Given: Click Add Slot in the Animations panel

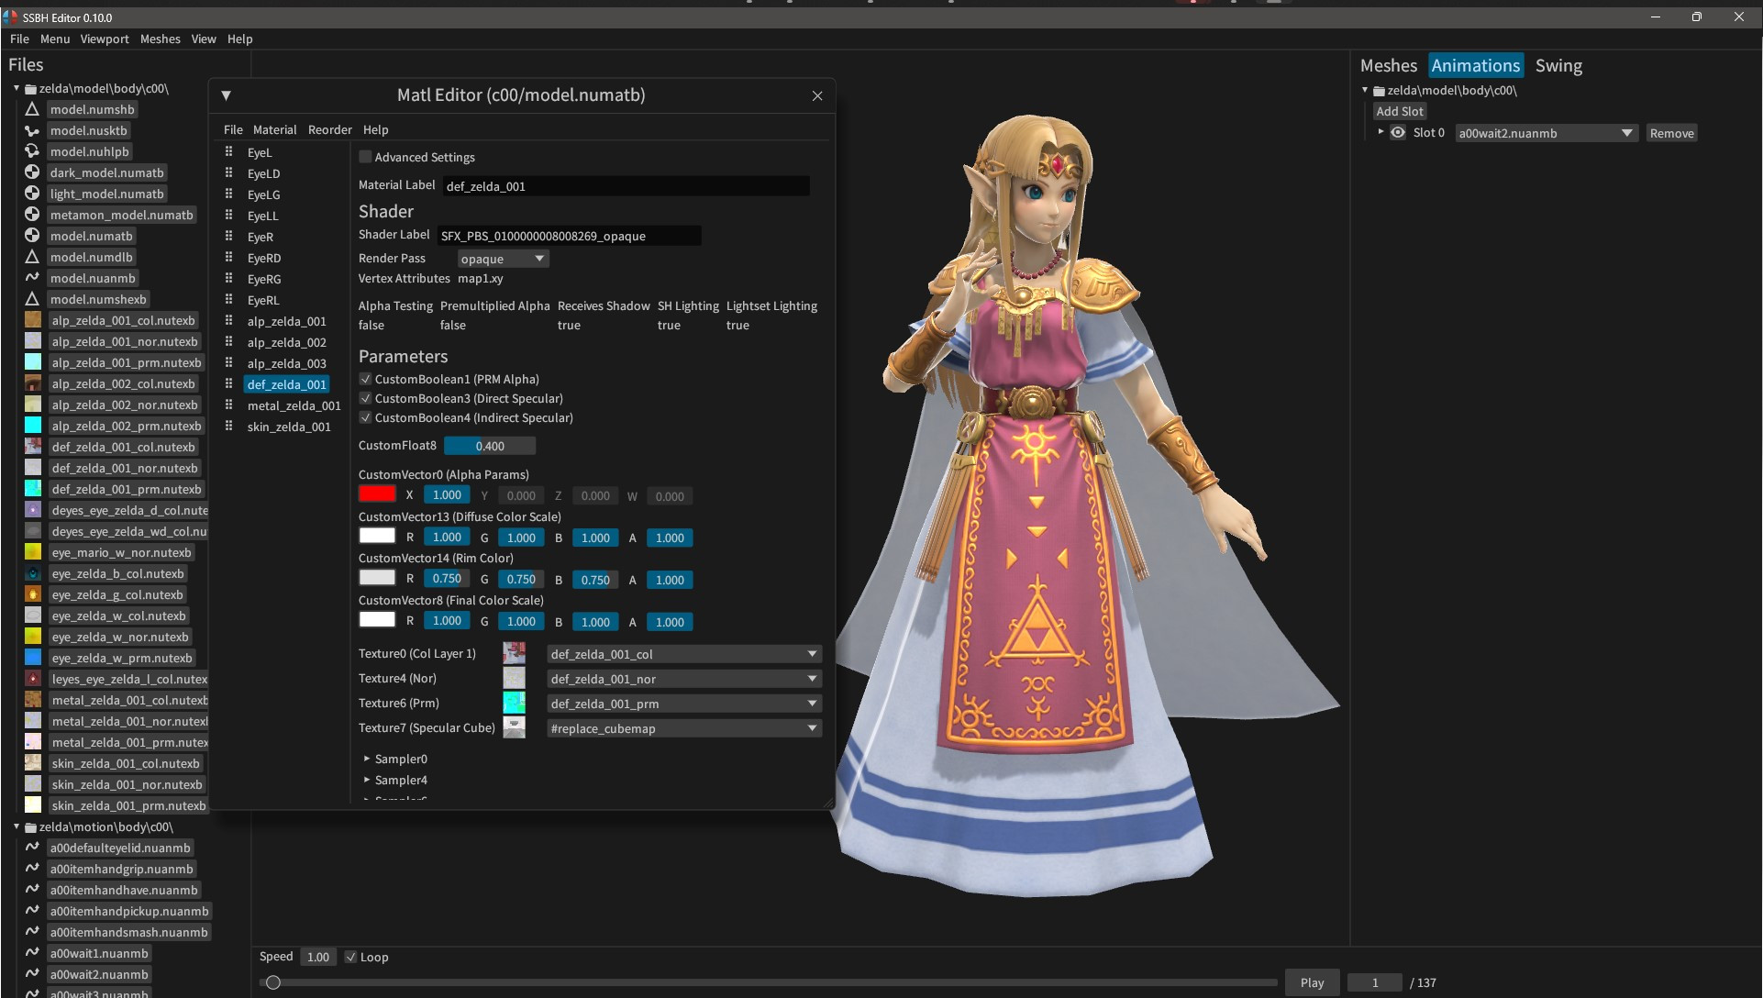Looking at the screenshot, I should (x=1399, y=110).
